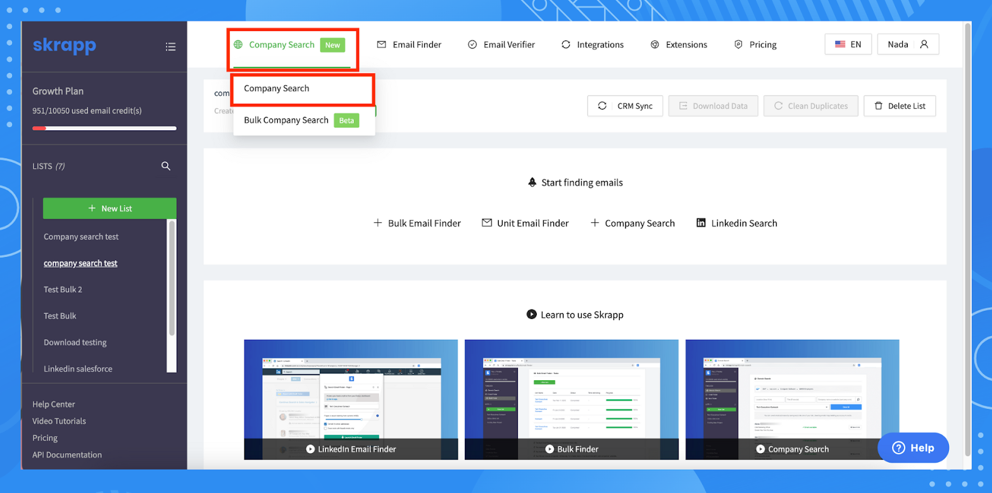Open the Nada account menu
This screenshot has width=992, height=493.
(908, 44)
